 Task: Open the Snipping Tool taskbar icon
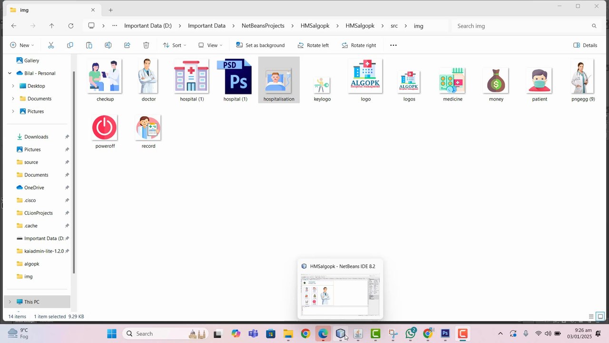click(393, 333)
